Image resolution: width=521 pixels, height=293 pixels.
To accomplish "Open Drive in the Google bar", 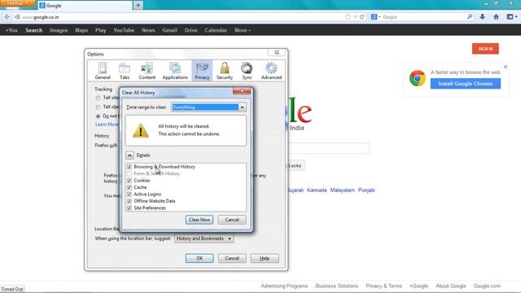I will 190,30.
